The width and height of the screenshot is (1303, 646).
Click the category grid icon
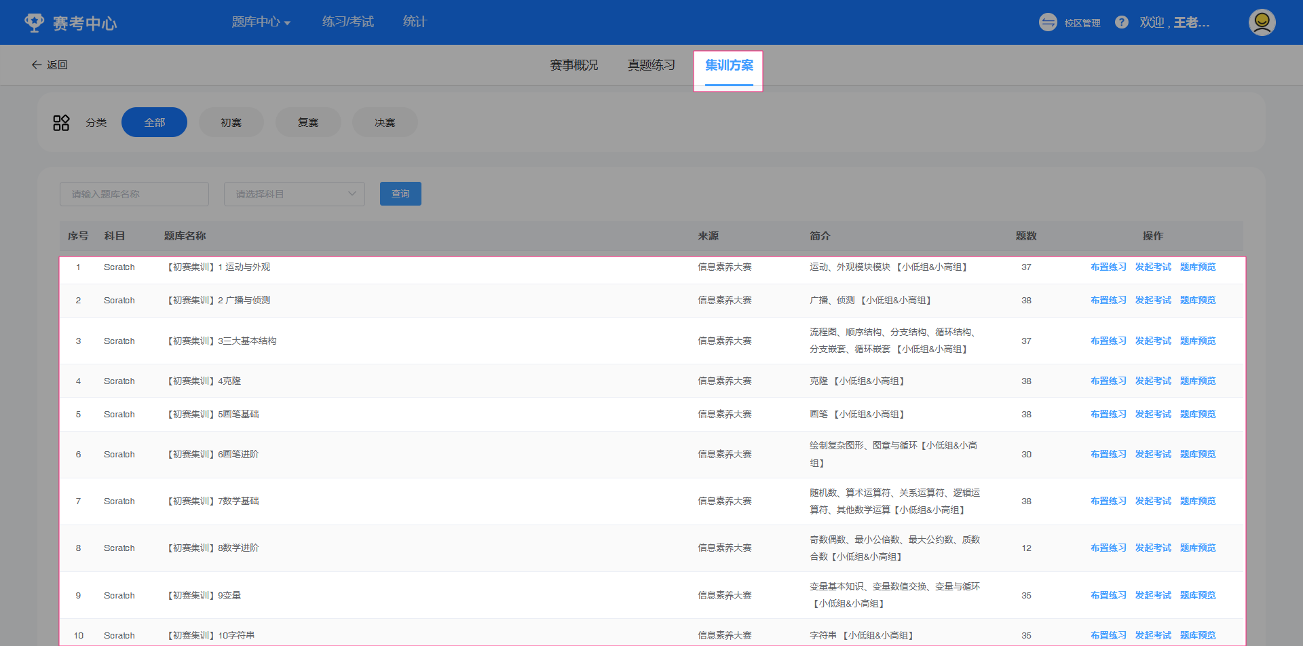(x=61, y=123)
